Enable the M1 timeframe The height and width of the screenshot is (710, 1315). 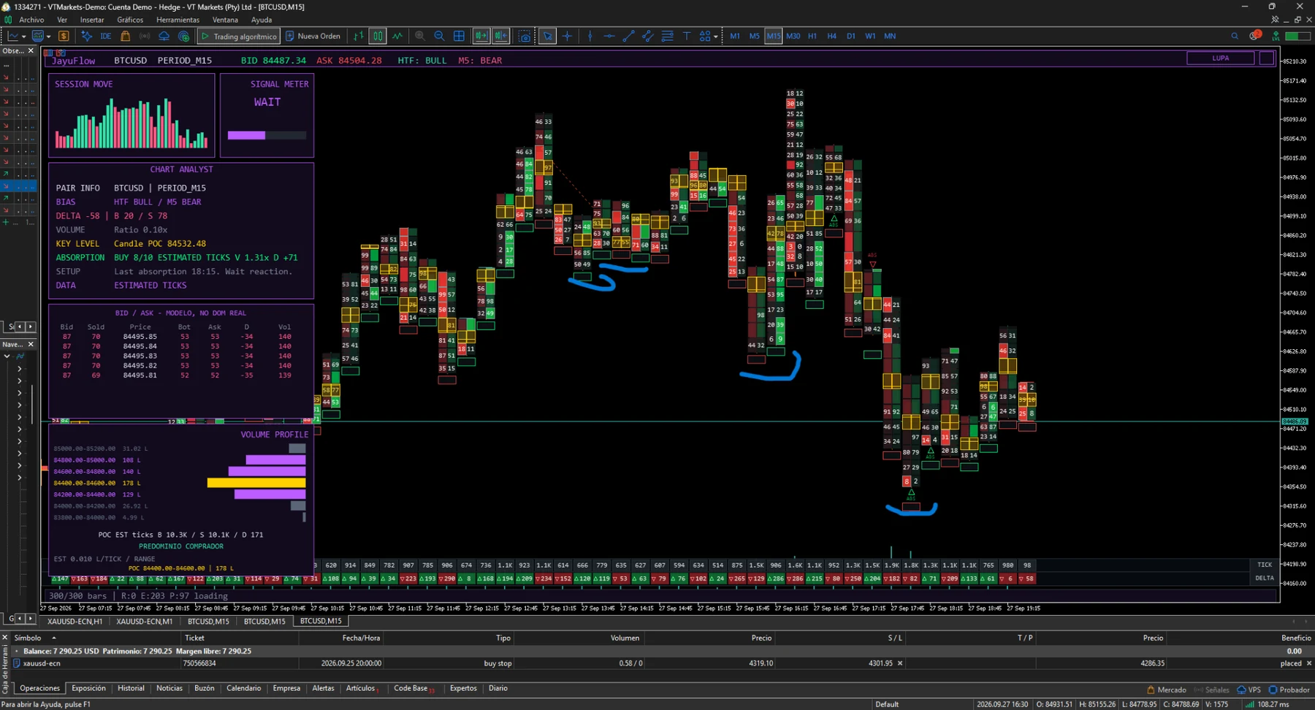coord(735,36)
